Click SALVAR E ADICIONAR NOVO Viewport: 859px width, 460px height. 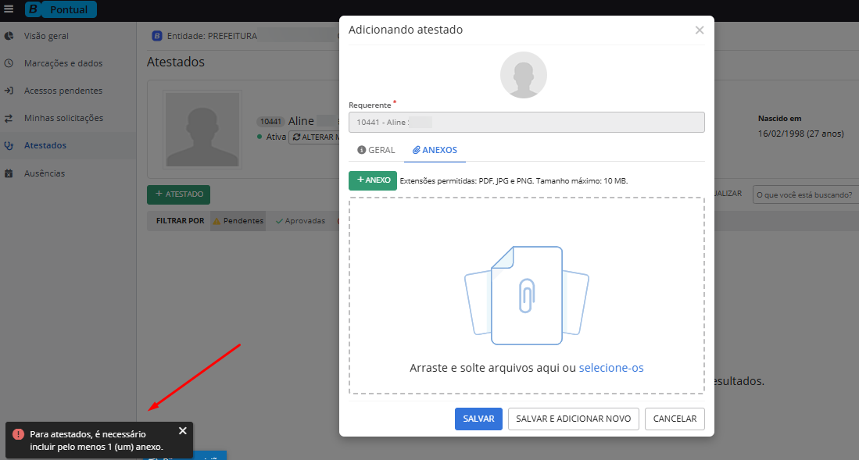[x=574, y=419]
